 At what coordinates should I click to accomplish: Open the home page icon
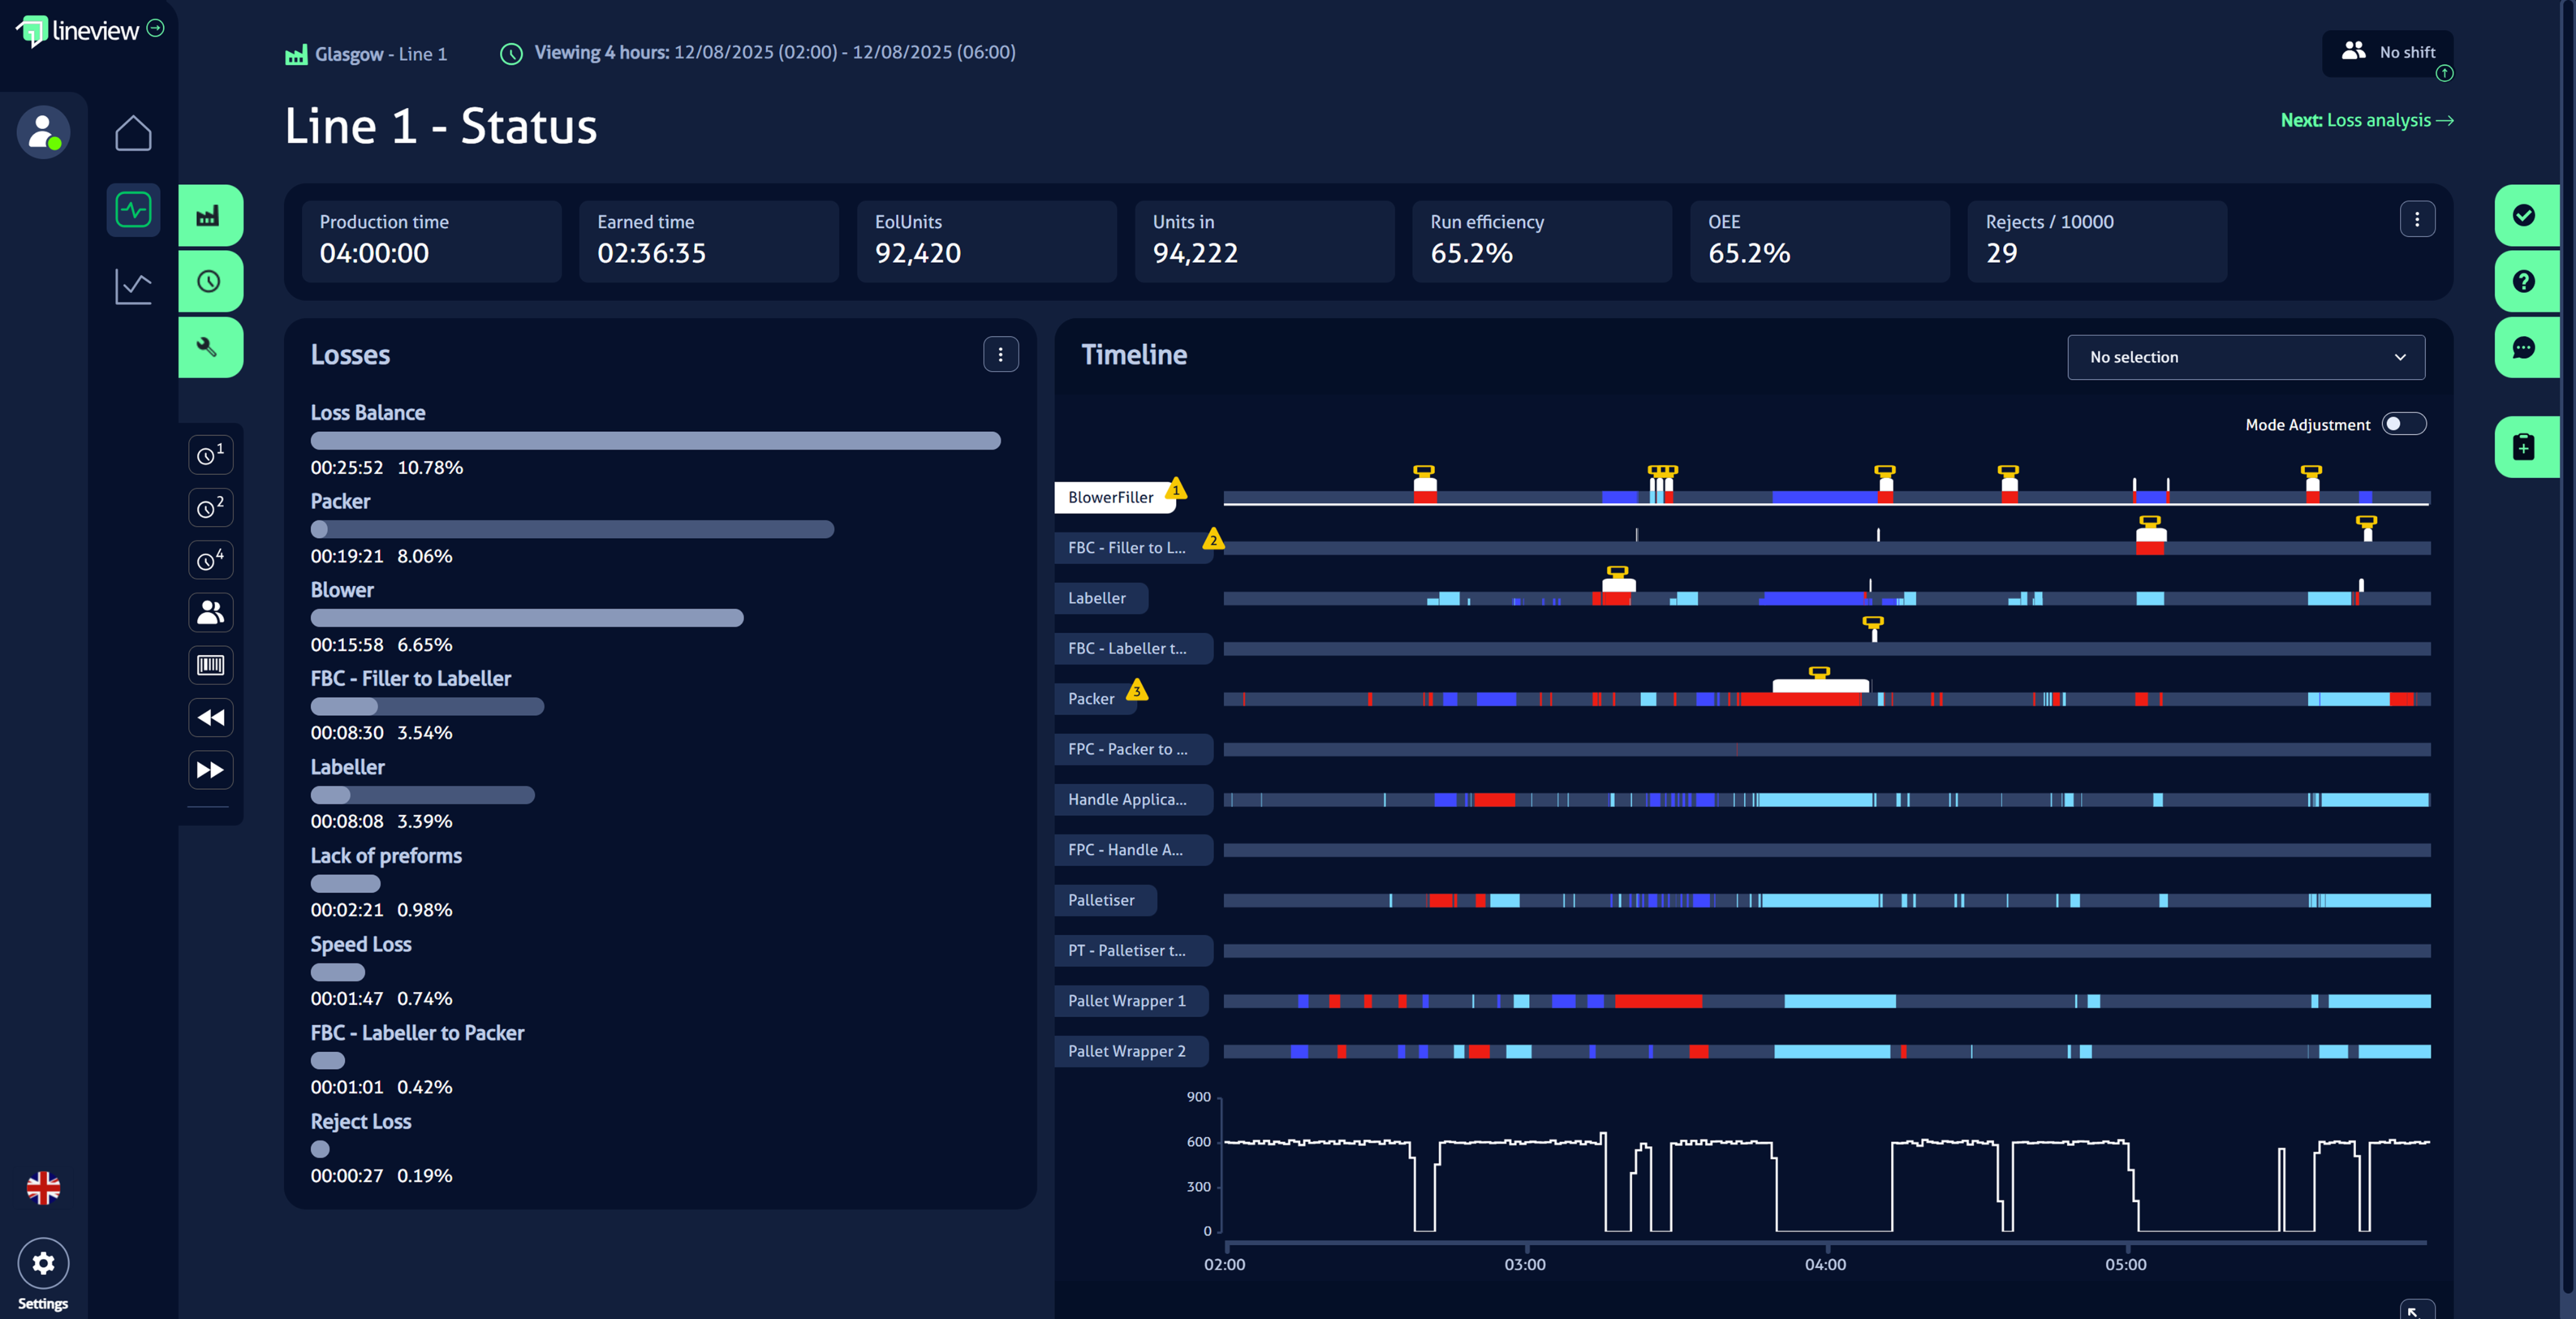coord(133,132)
